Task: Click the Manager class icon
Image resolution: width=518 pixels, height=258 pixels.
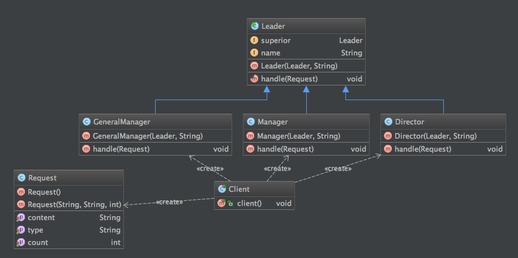Action: (251, 122)
